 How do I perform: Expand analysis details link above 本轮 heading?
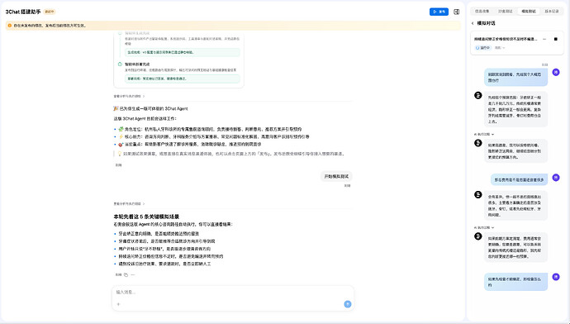[x=129, y=203]
